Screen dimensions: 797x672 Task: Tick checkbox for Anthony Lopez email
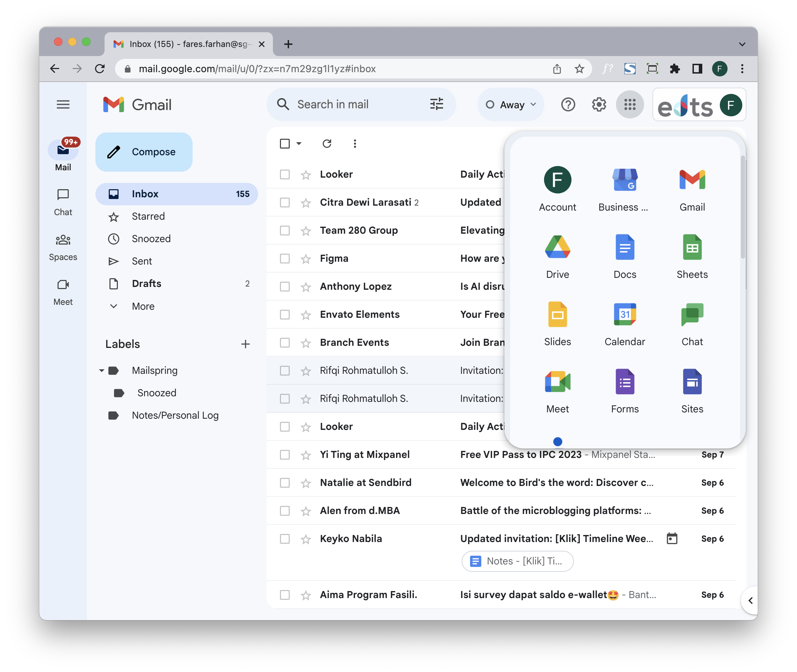click(284, 287)
